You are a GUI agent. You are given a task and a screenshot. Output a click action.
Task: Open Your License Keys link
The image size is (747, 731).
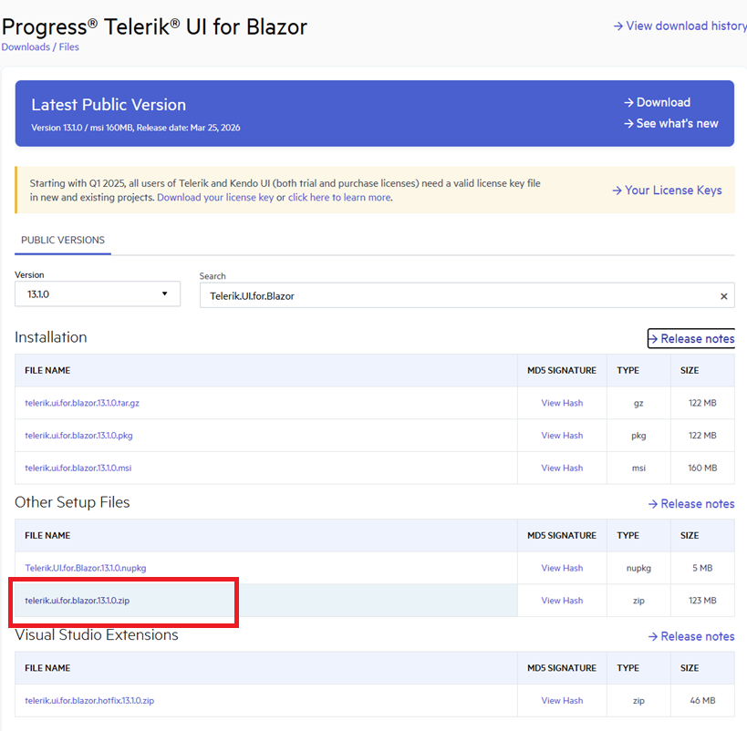(x=667, y=190)
